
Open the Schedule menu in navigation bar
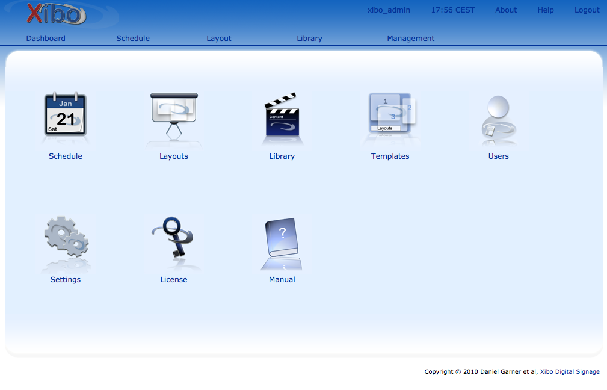pyautogui.click(x=133, y=39)
